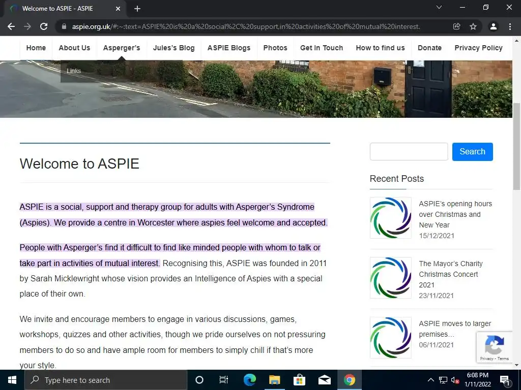Open Jules's Blog menu item
Viewport: 521px width, 390px height.
tap(174, 48)
